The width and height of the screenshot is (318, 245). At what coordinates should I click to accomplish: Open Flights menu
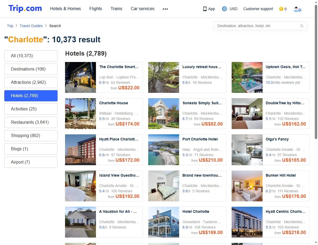(x=96, y=9)
